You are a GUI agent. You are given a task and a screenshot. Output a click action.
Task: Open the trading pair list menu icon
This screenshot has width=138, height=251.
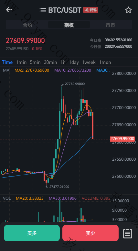(x=43, y=10)
